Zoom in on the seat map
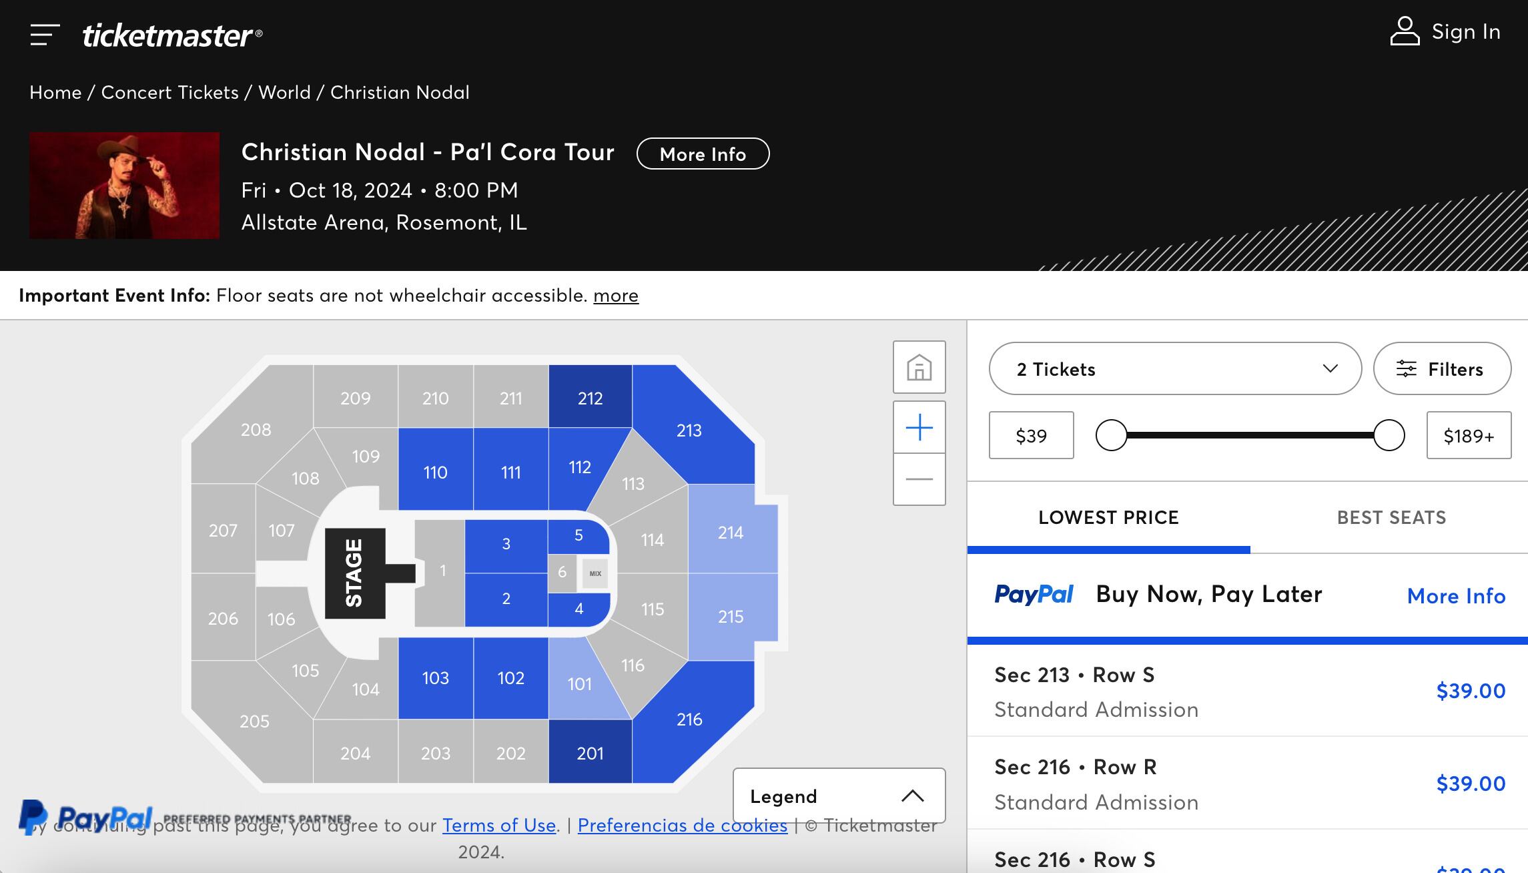 click(919, 427)
